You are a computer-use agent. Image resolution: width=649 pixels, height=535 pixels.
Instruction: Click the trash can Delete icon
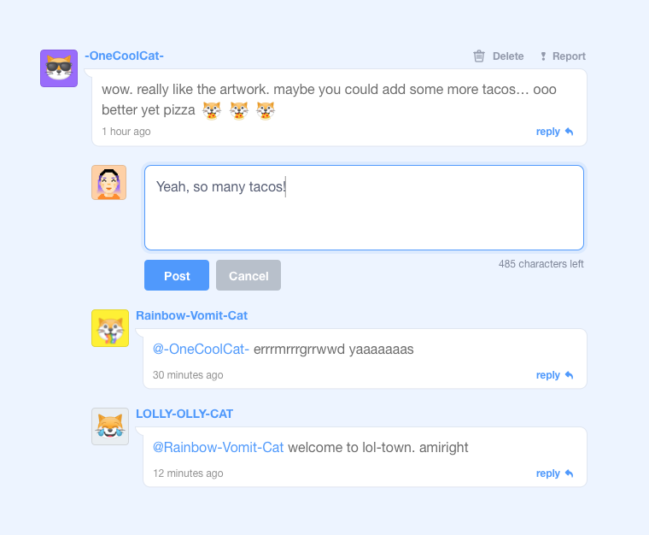point(479,56)
